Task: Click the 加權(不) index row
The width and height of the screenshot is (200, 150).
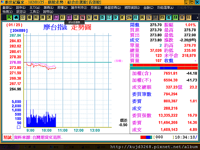Action: tap(164, 80)
